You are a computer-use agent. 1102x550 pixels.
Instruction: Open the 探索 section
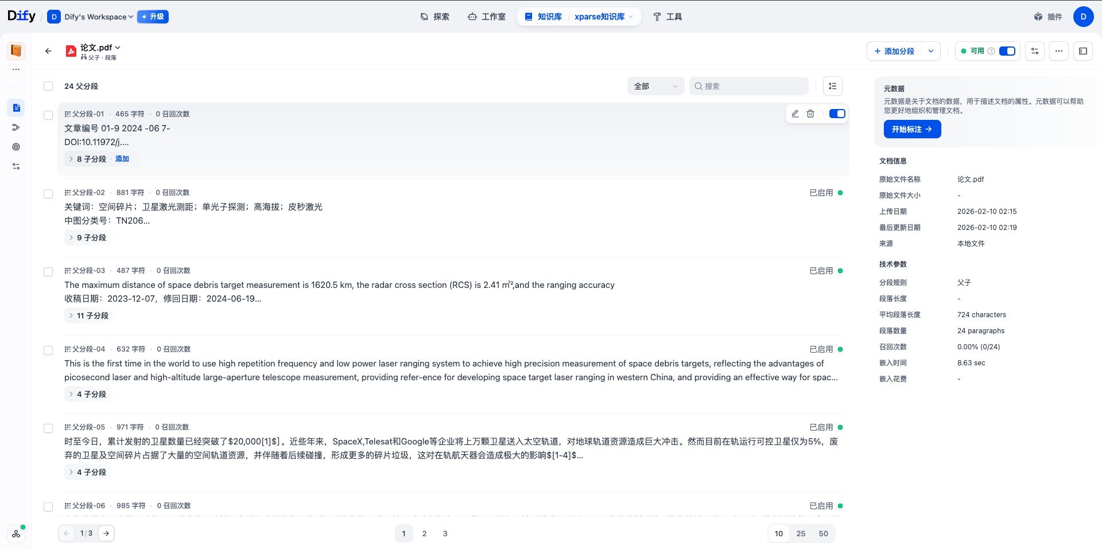pyautogui.click(x=434, y=17)
